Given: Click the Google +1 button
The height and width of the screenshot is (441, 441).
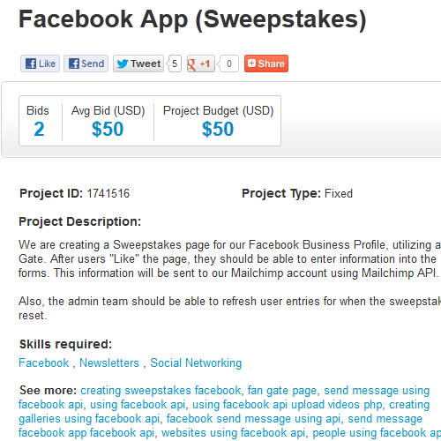Looking at the screenshot, I should (x=201, y=64).
